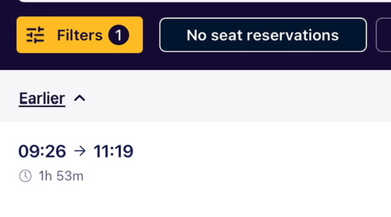This screenshot has width=391, height=217.
Task: Click the grey Earlier section bar
Action: 195,96
